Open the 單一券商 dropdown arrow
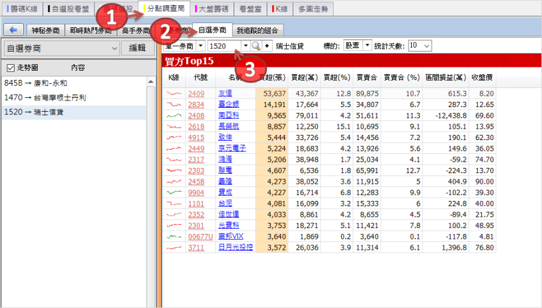 (x=200, y=46)
